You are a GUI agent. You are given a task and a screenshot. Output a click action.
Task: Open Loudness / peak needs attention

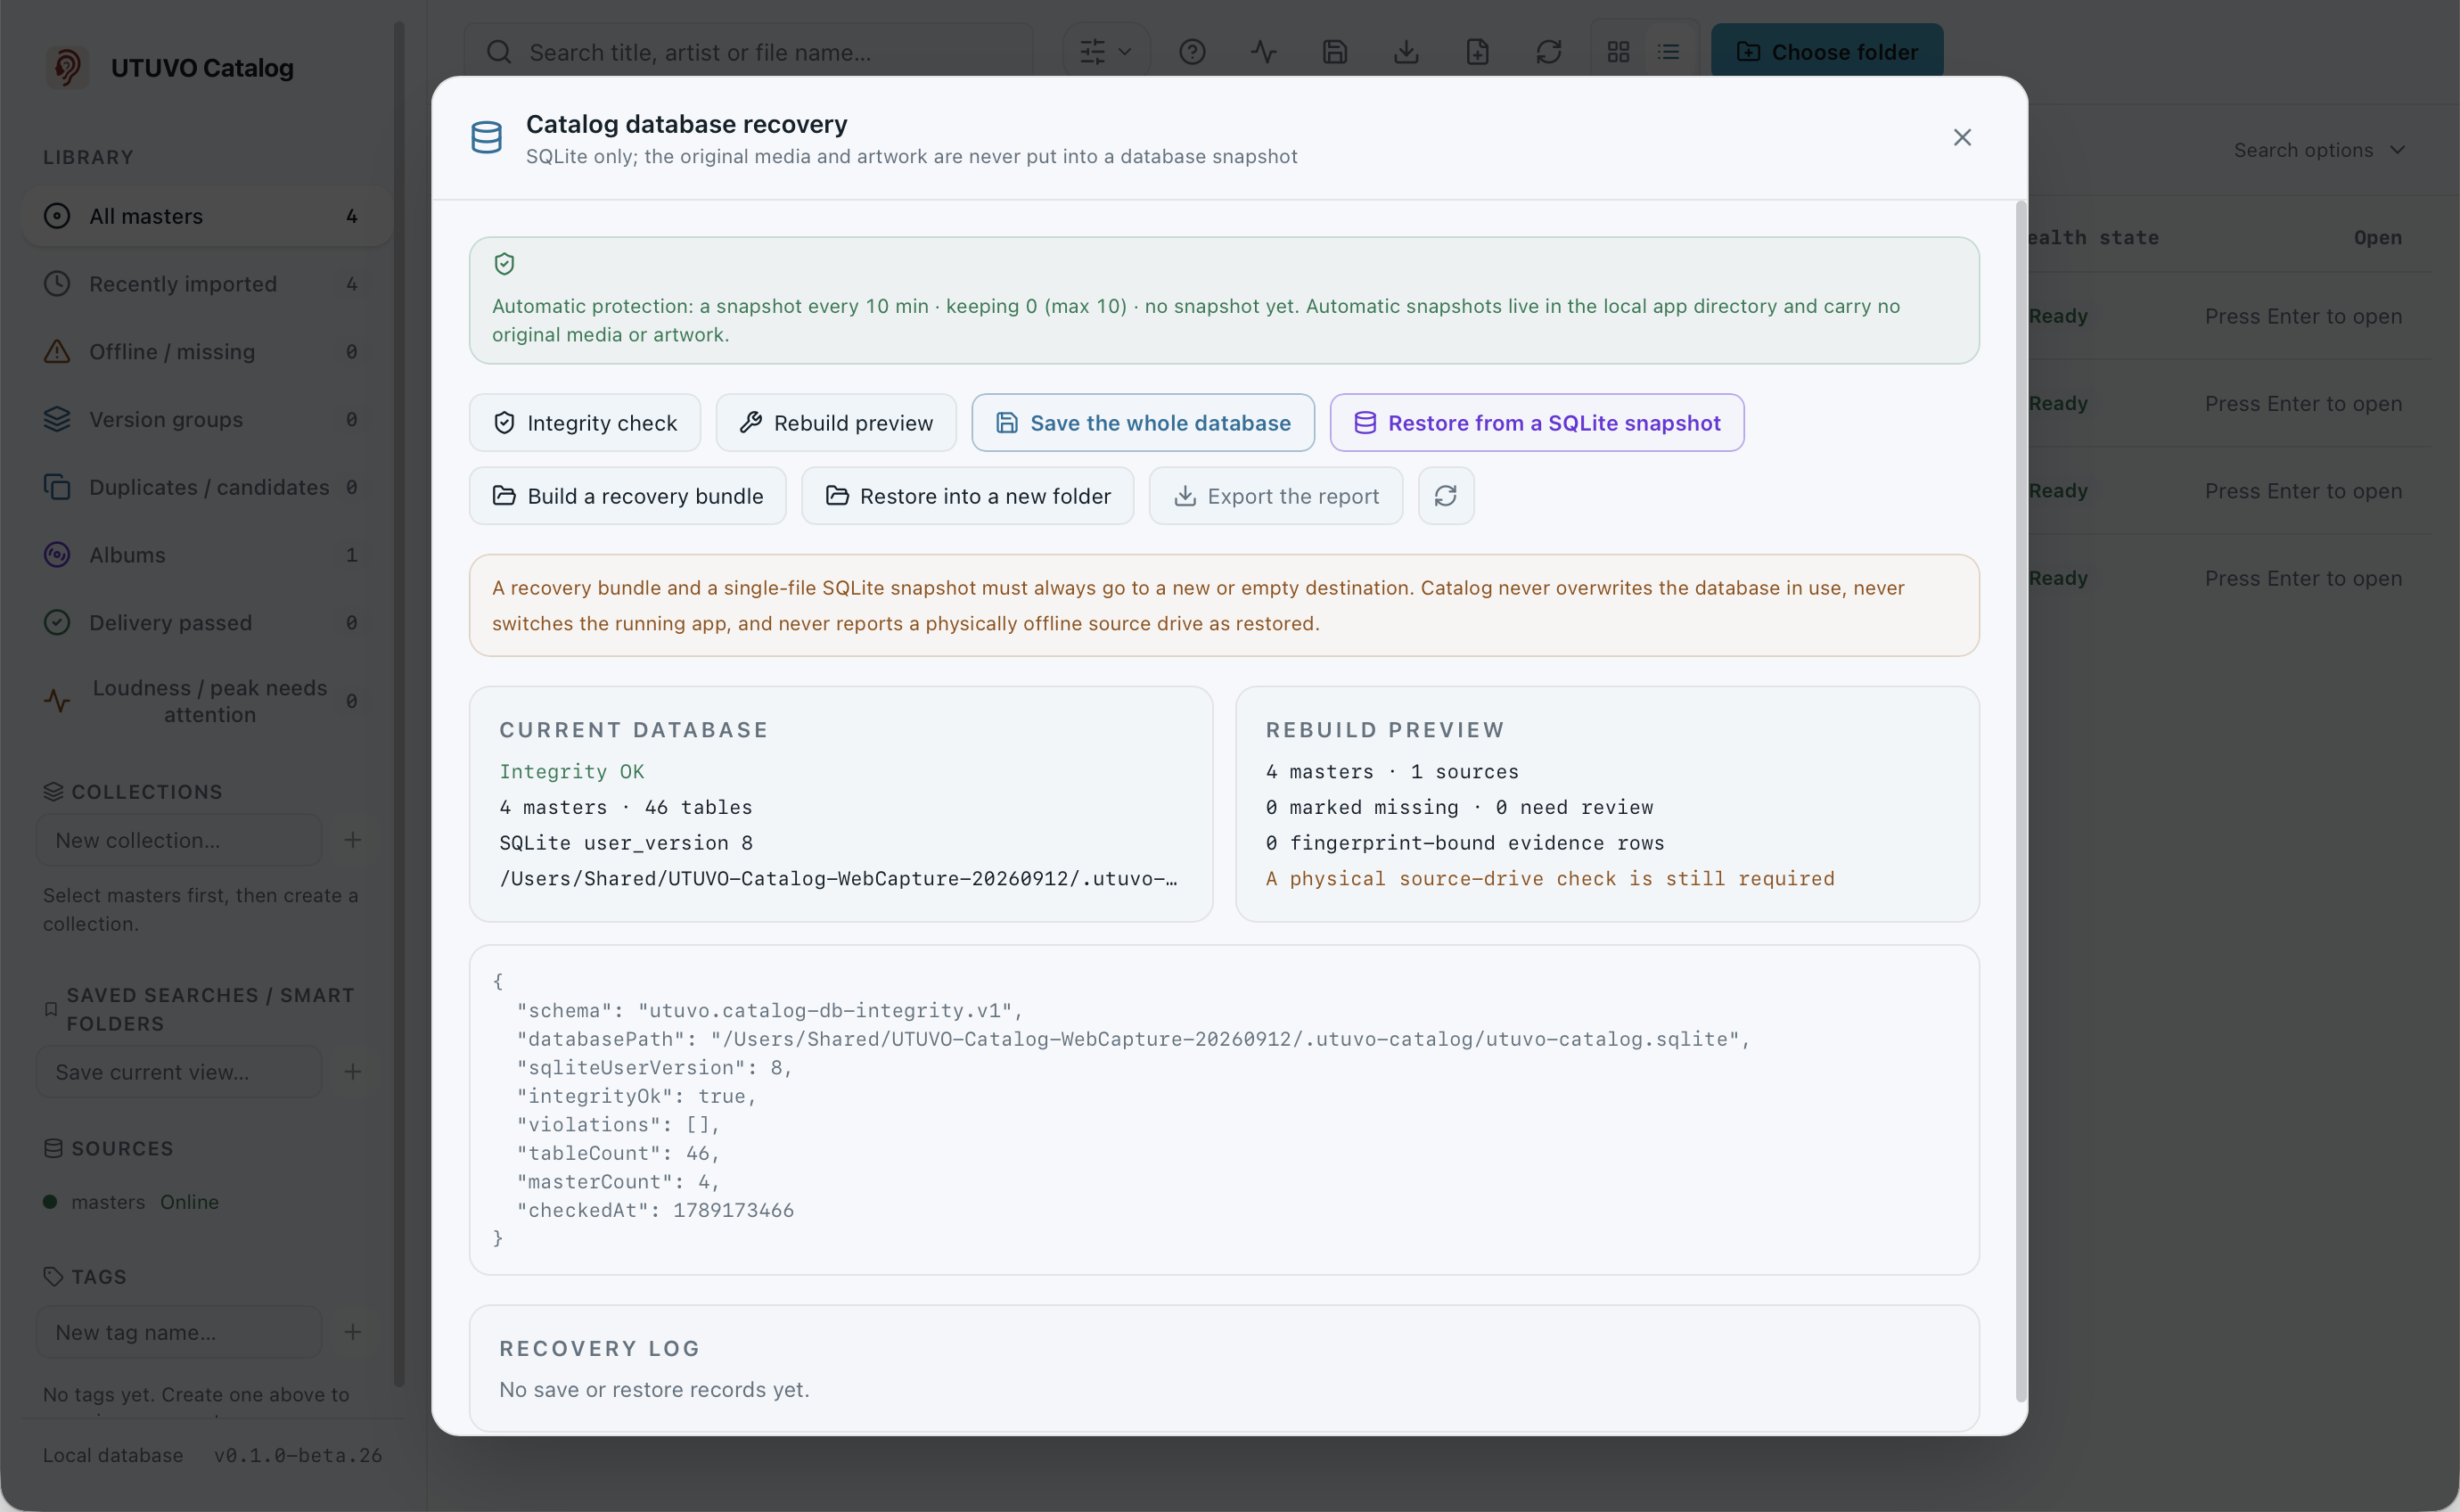point(206,701)
